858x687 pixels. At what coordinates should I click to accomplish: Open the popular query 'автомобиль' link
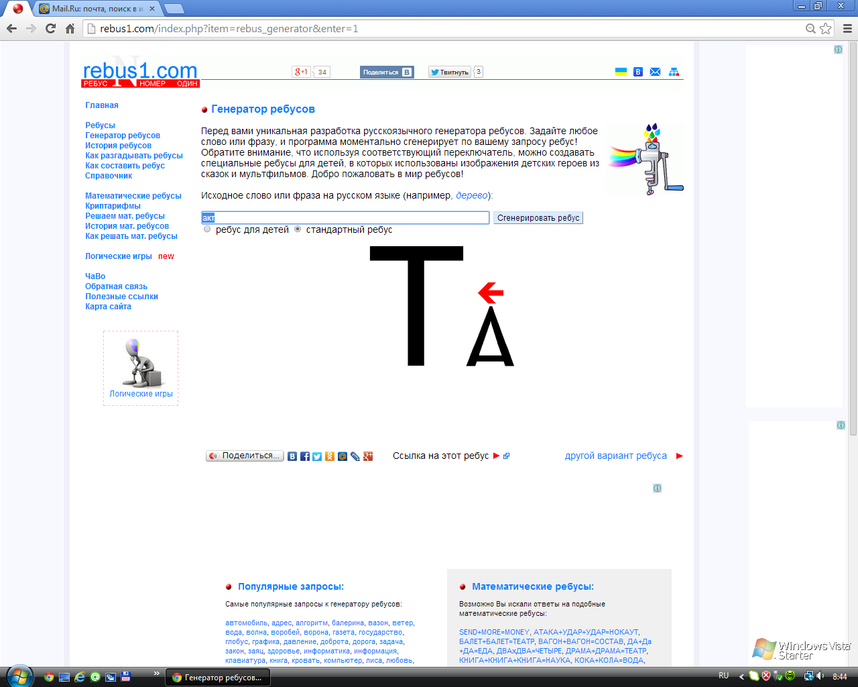tap(246, 623)
